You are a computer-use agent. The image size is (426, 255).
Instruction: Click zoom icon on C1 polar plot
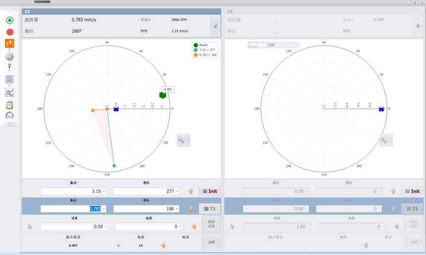tap(183, 140)
